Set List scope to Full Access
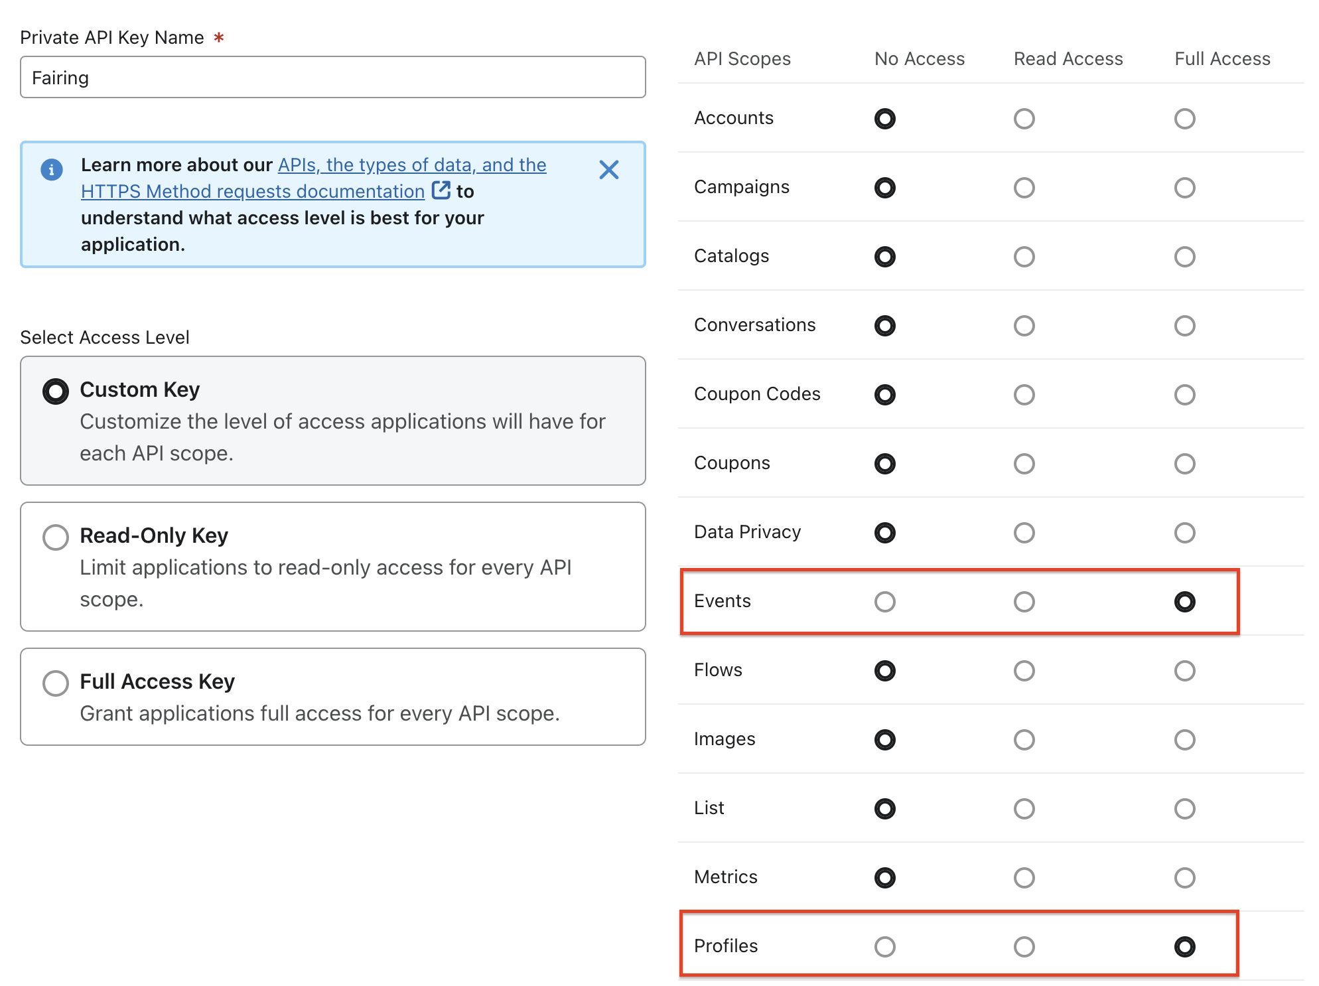1319x986 pixels. (1184, 809)
